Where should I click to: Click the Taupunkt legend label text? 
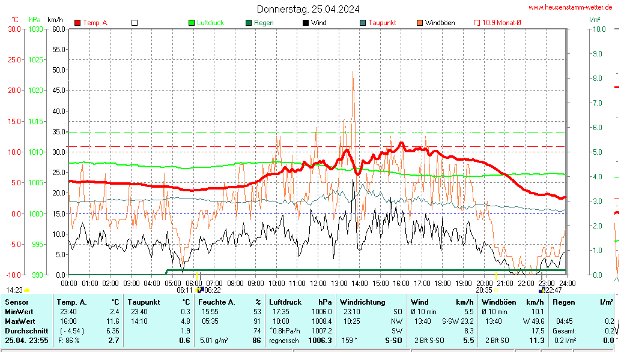point(382,23)
